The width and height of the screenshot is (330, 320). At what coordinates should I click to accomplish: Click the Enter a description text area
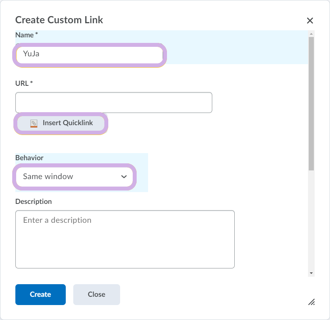click(125, 239)
